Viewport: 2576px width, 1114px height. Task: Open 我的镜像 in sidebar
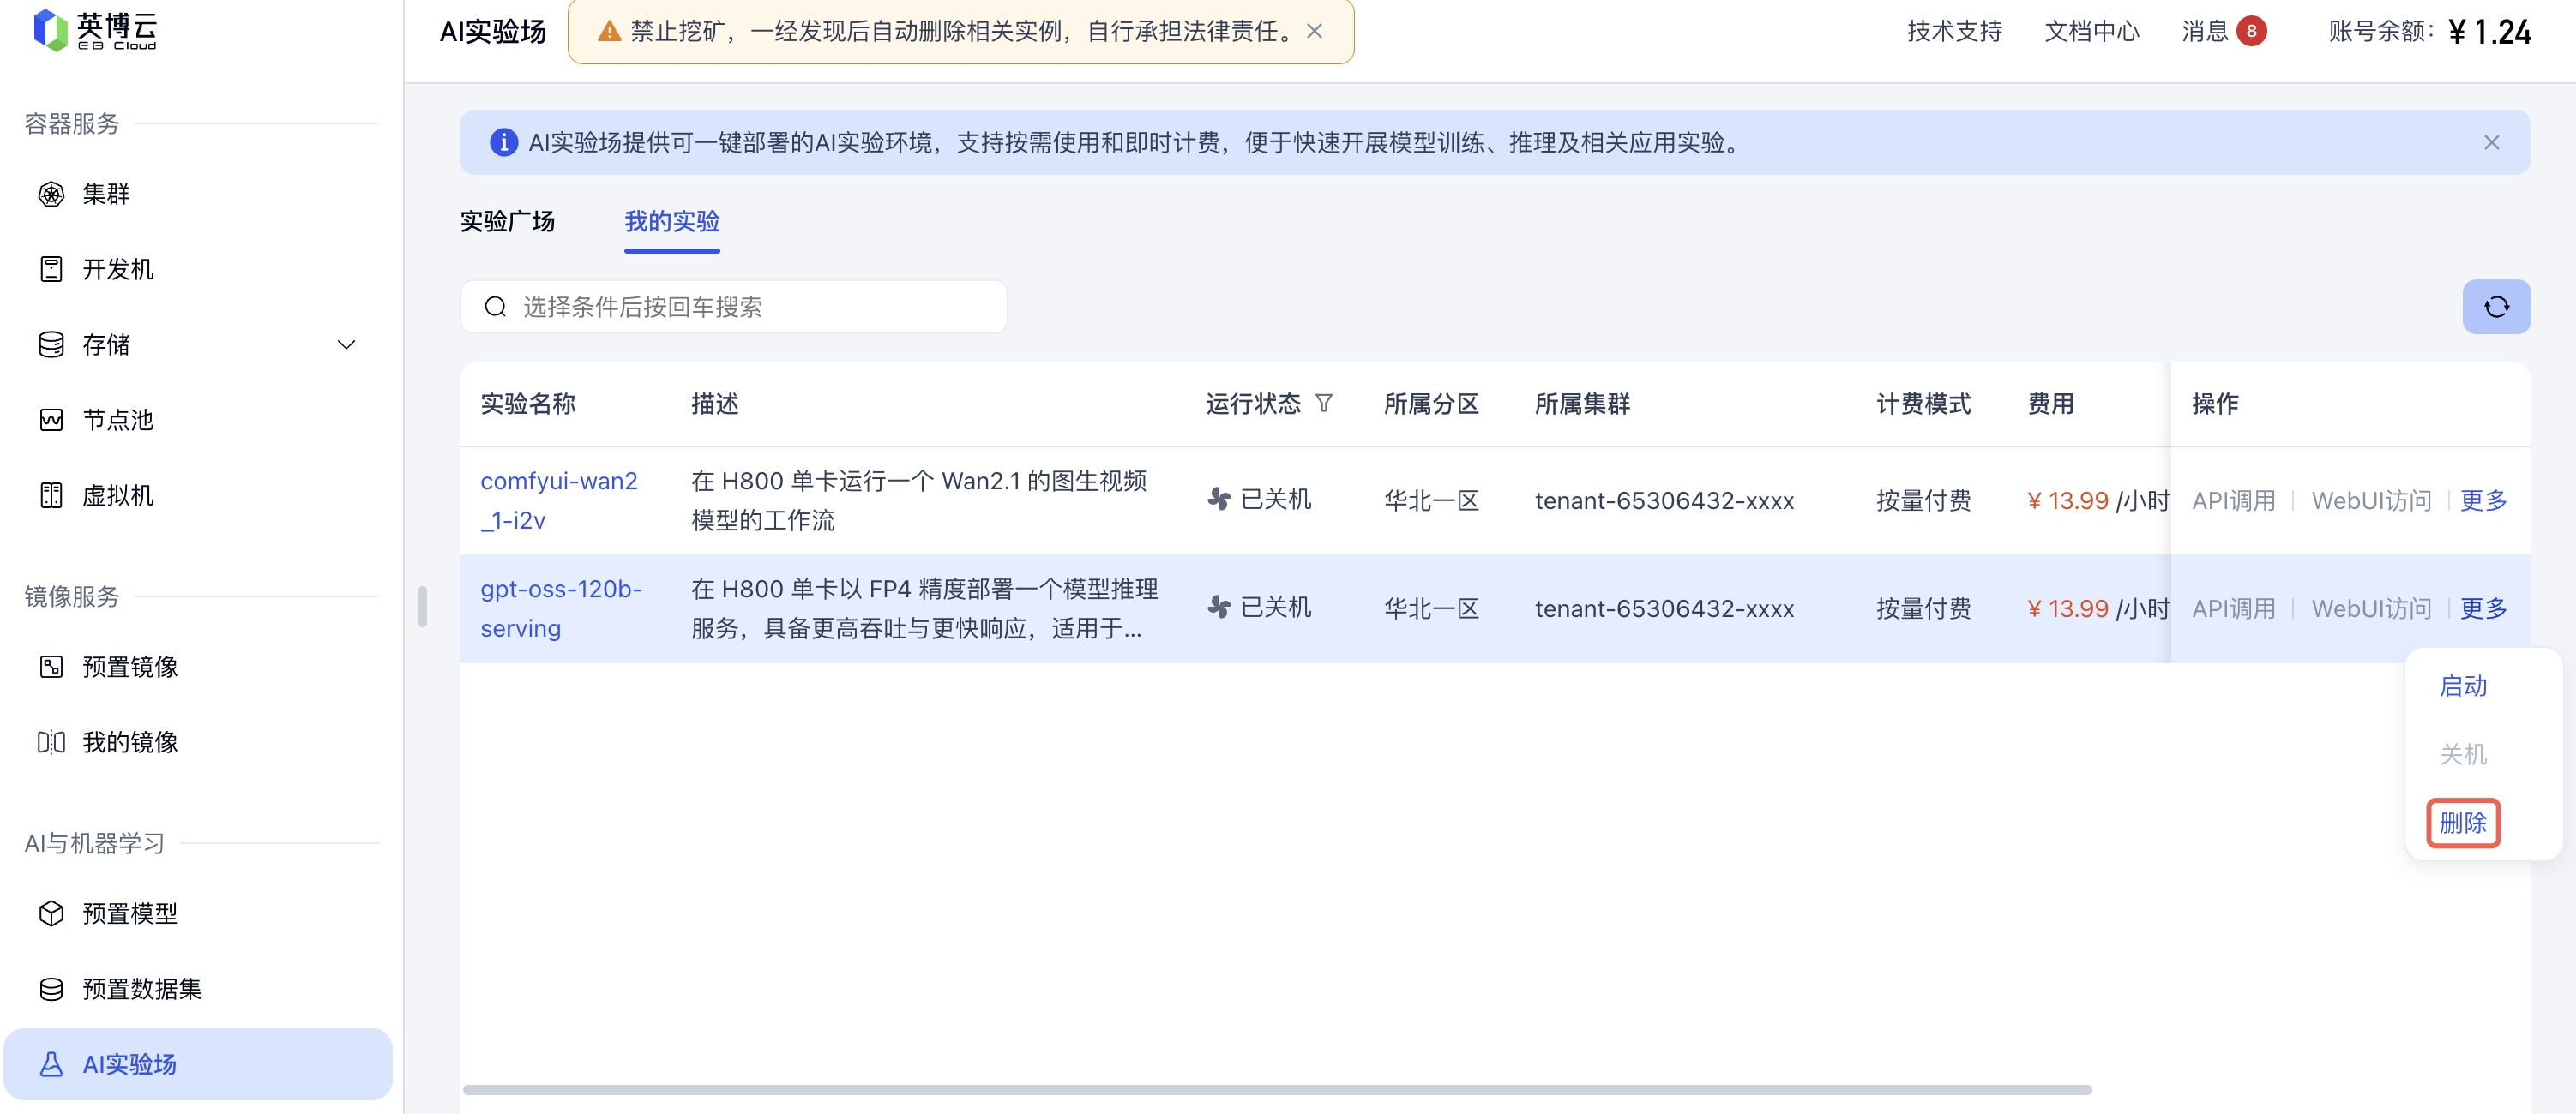coord(129,742)
